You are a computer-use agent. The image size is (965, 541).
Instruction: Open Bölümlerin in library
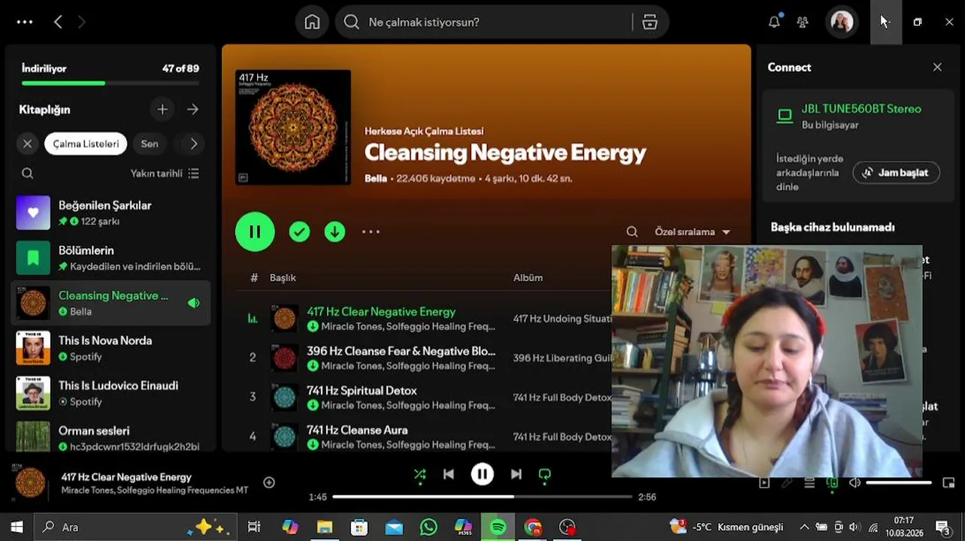110,258
